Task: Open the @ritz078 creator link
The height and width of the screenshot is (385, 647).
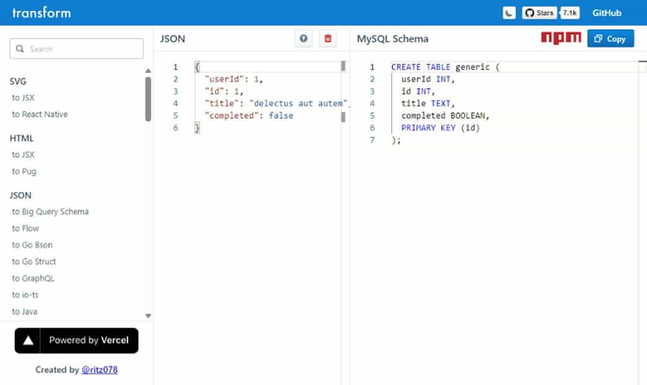Action: coord(99,370)
